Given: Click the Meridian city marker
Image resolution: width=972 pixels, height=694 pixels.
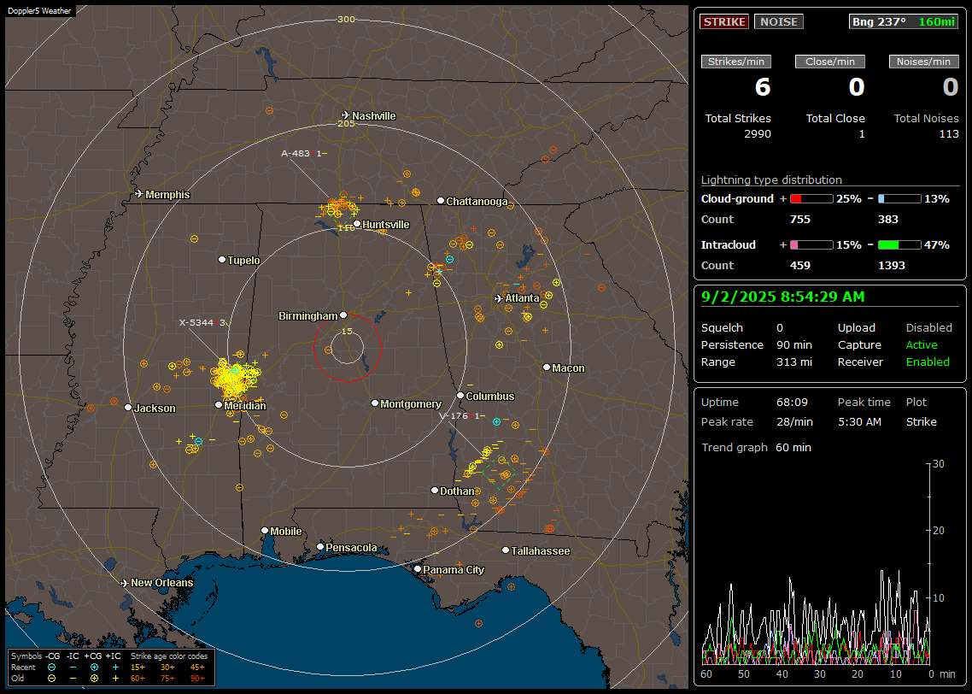Looking at the screenshot, I should point(218,405).
